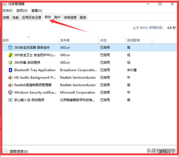Click the HD Audio Background speaker icon

tap(10, 78)
